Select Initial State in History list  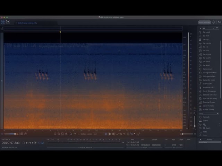(x=210, y=142)
